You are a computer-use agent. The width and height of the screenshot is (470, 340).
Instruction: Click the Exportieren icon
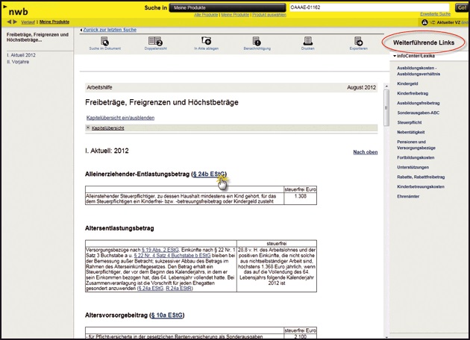pyautogui.click(x=358, y=41)
